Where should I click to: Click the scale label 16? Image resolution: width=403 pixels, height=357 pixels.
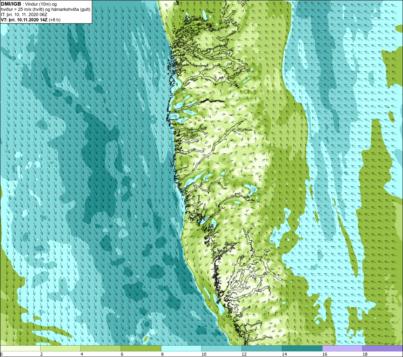(x=324, y=354)
